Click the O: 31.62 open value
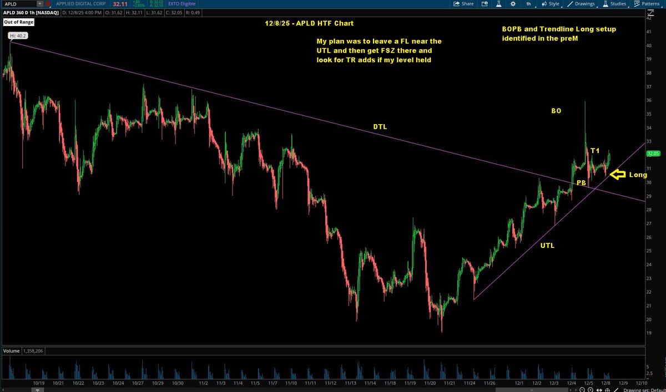This screenshot has width=666, height=392. tap(113, 13)
